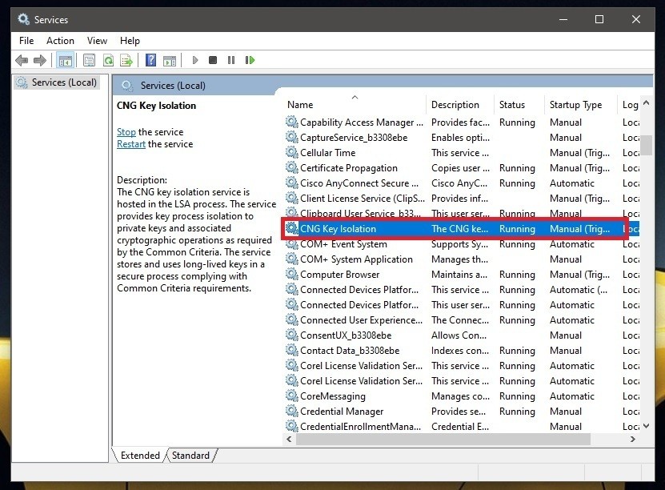Click the Stop the service link

(126, 132)
